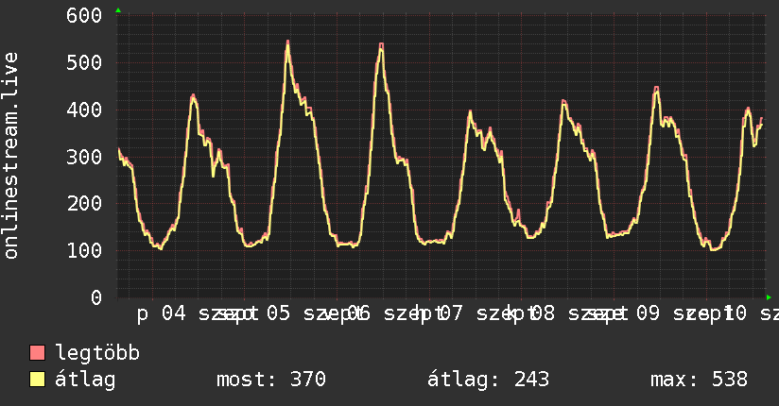Click the max: 538 statistic

pos(699,380)
